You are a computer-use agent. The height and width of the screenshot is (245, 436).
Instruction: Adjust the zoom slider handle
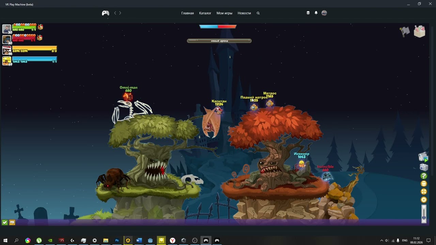click(x=424, y=217)
